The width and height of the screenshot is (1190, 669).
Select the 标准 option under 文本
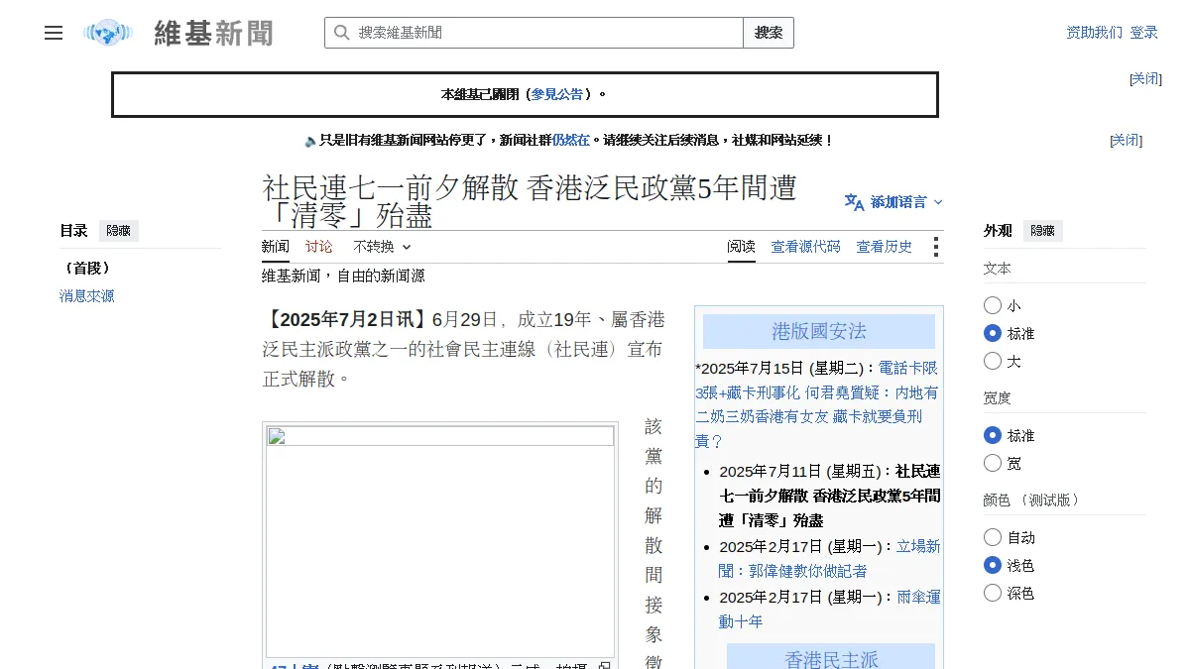pyautogui.click(x=993, y=333)
